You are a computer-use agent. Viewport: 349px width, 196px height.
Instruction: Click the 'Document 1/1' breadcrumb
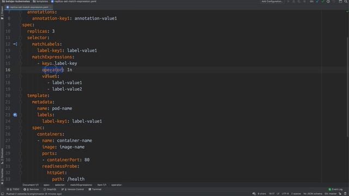(x=31, y=185)
